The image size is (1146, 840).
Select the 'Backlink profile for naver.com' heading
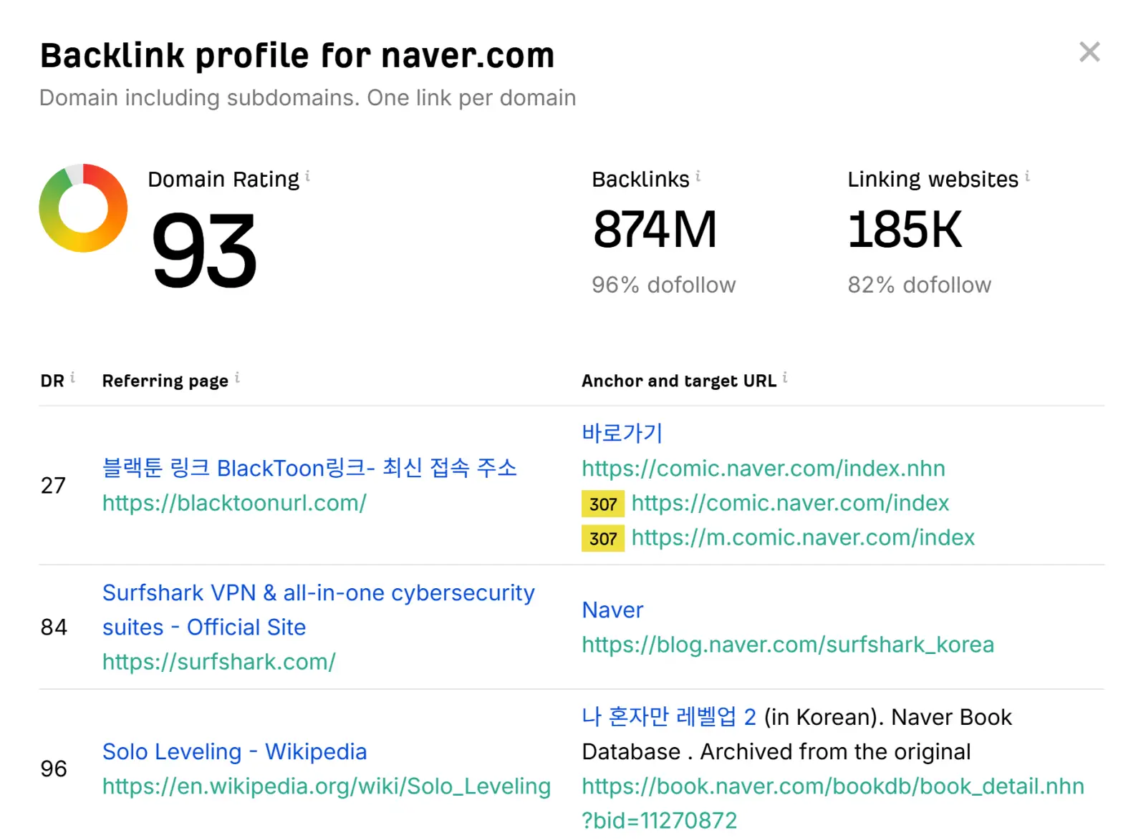click(x=297, y=56)
